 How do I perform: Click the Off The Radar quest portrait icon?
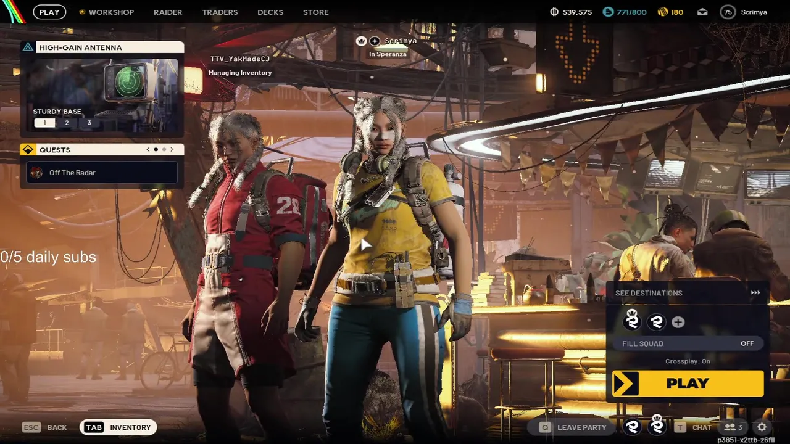tap(37, 173)
